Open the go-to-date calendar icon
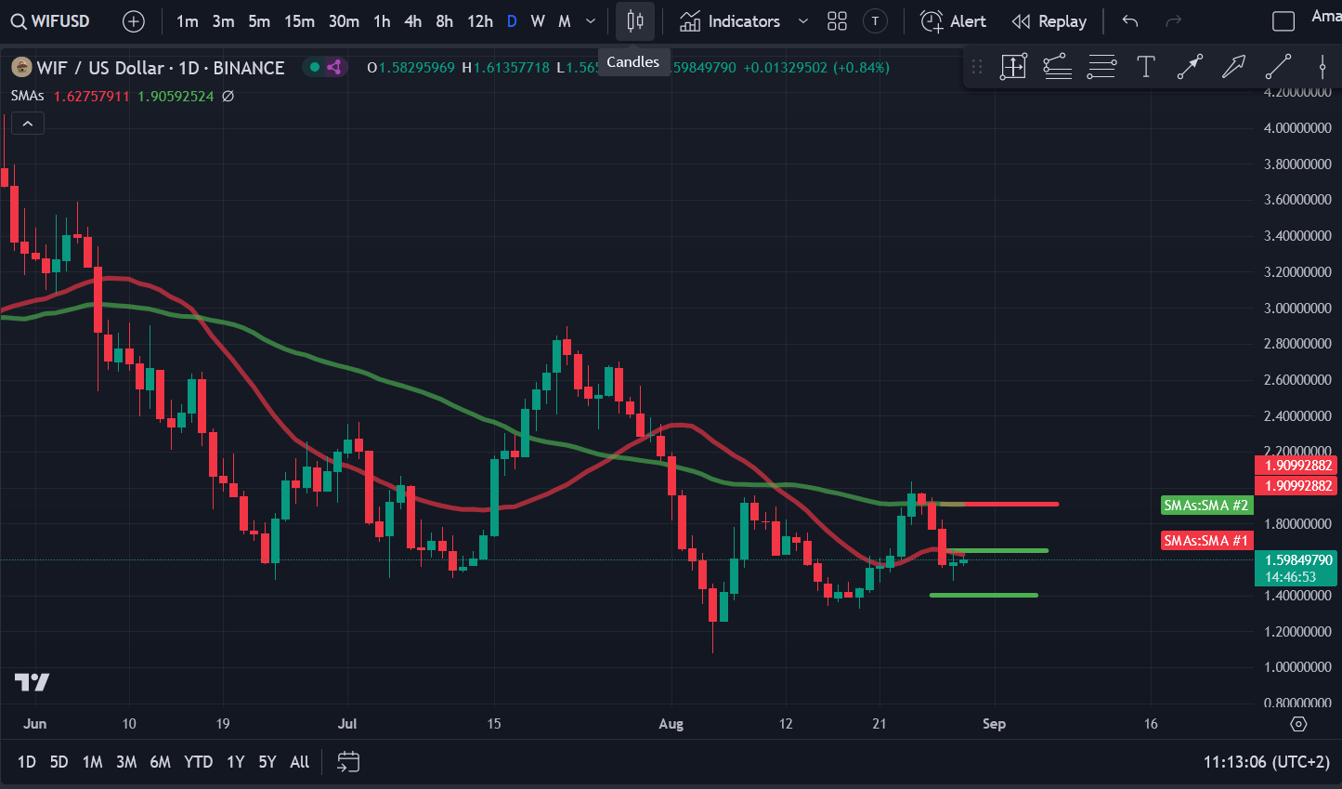This screenshot has height=789, width=1342. pos(348,762)
